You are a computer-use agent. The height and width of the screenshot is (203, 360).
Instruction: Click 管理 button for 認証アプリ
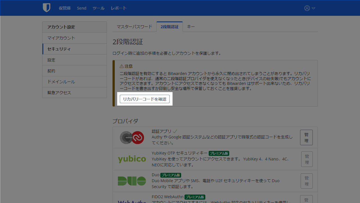click(306, 138)
